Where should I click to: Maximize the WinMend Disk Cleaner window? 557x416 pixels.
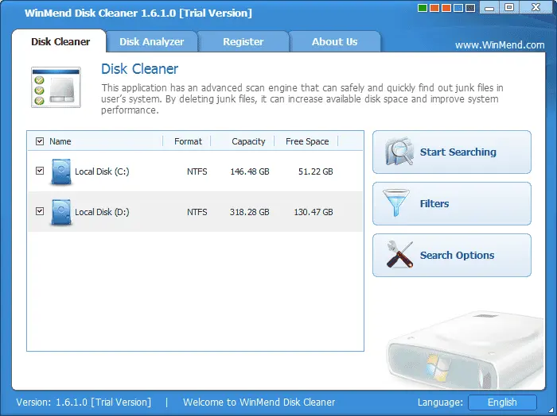[509, 7]
